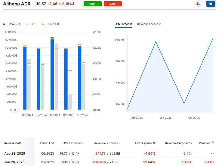
Task: Toggle the Forecast series in chart legend
Action: [x=51, y=24]
